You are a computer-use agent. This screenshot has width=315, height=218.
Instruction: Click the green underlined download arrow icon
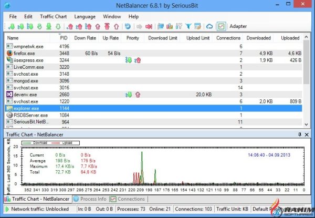click(x=49, y=26)
